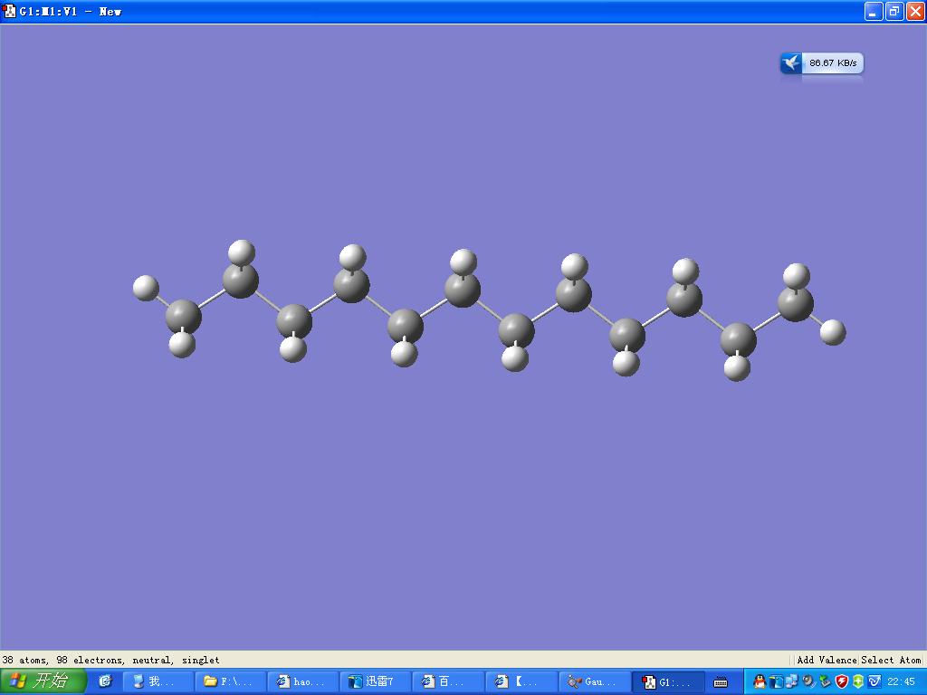Click the GaussView icon in the title bar
927x695 pixels.
(x=9, y=11)
